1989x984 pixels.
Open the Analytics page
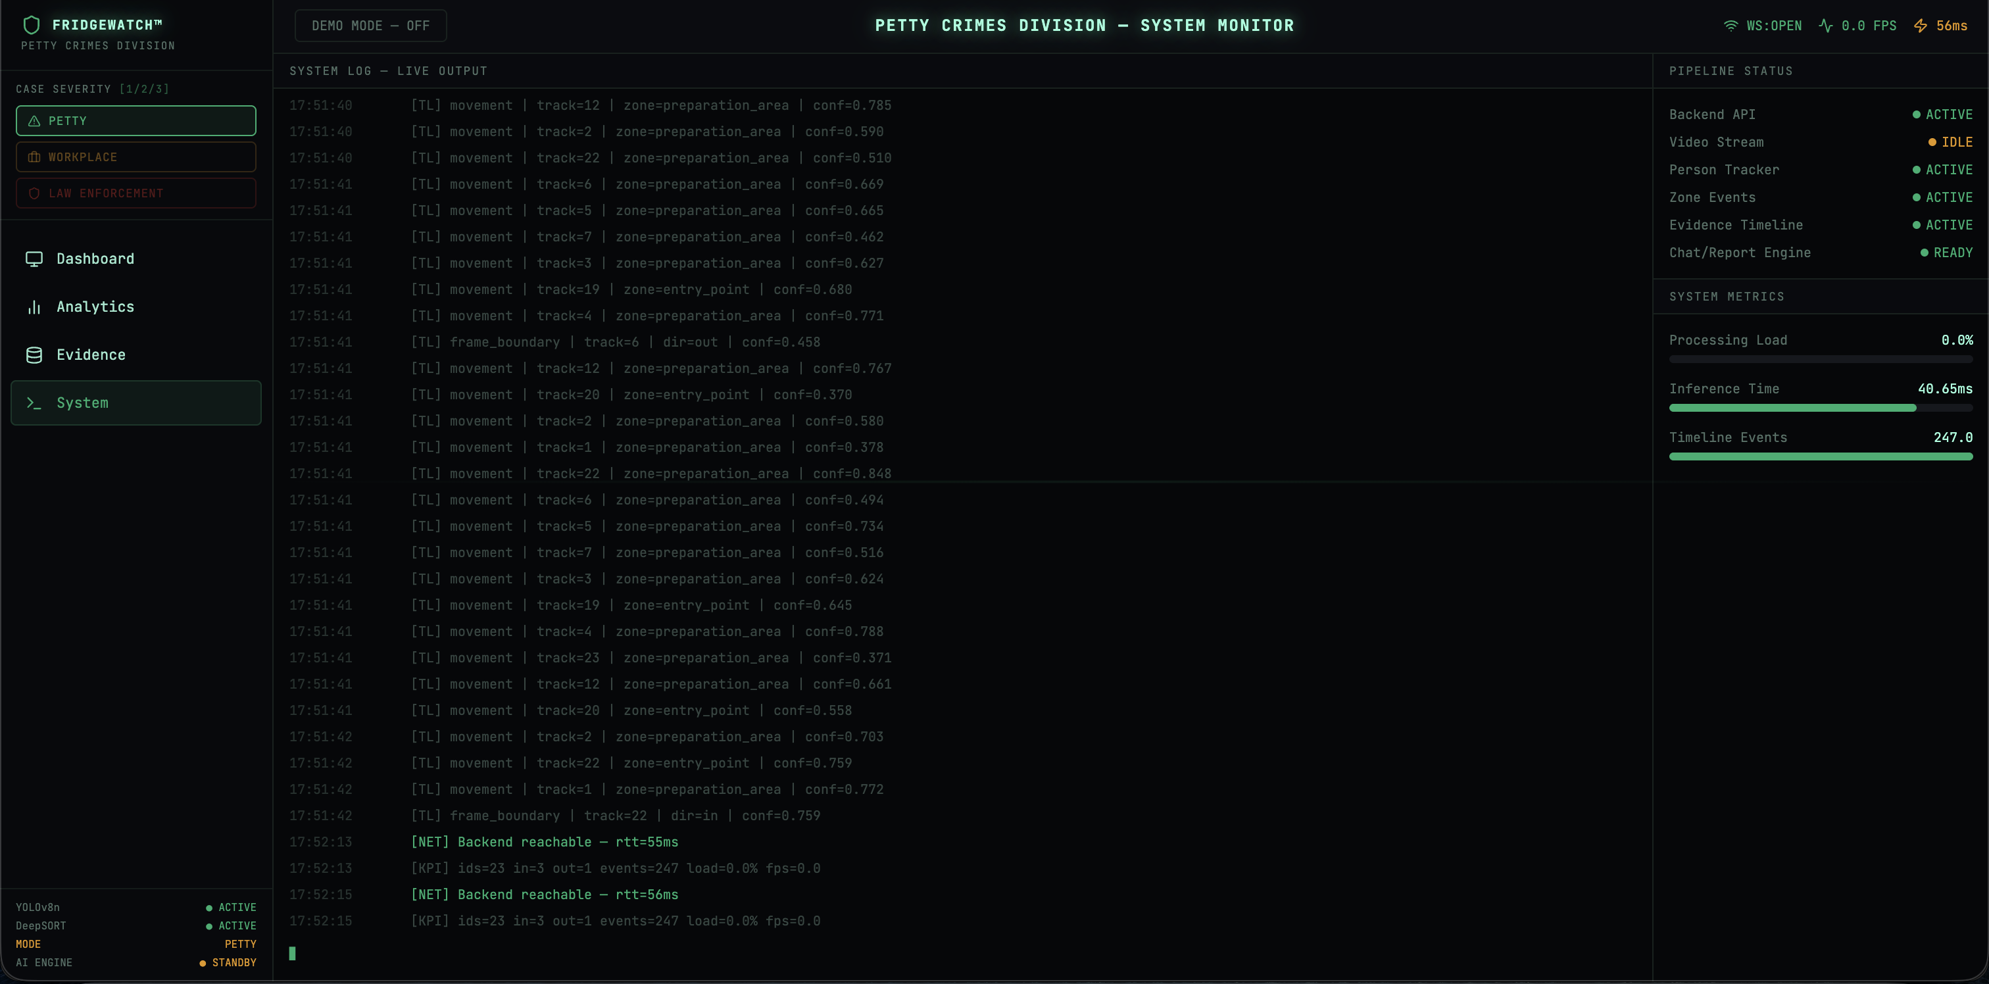pyautogui.click(x=95, y=307)
